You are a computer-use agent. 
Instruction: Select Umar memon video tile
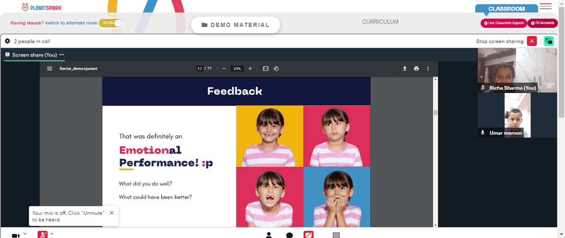click(x=517, y=116)
